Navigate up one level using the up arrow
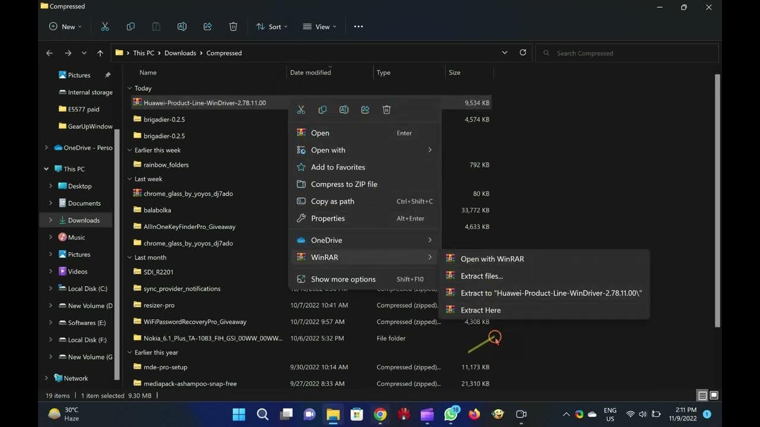760x427 pixels. click(x=100, y=52)
